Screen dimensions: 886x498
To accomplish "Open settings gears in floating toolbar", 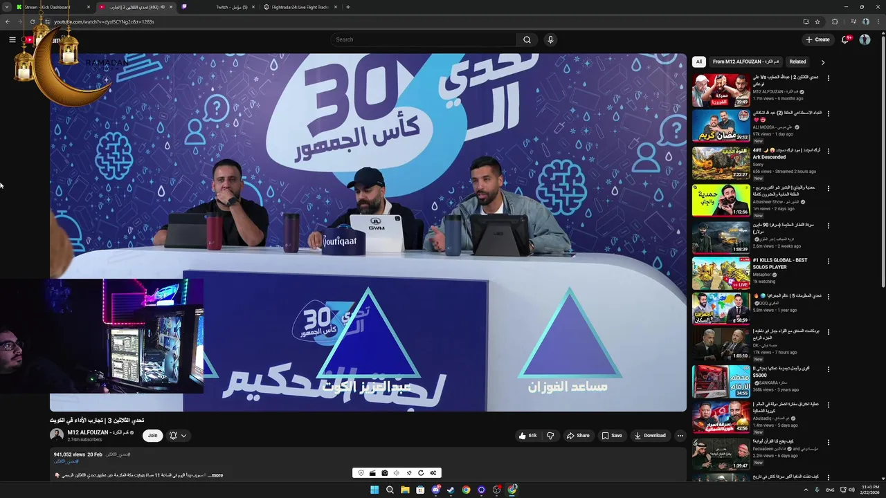I will (433, 473).
